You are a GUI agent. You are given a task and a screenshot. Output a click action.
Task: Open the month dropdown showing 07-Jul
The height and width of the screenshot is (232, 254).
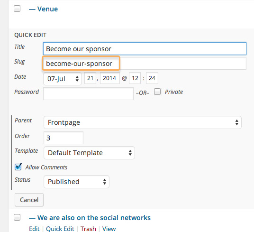coord(63,79)
